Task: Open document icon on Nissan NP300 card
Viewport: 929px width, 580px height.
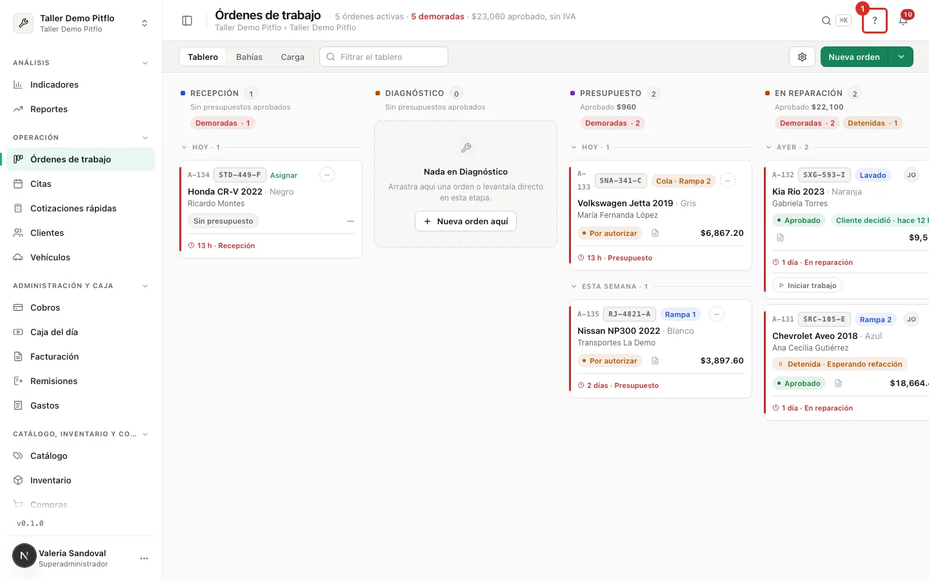Action: (x=655, y=361)
